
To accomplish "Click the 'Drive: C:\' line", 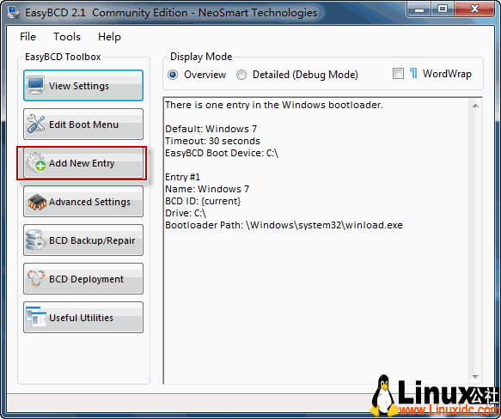I will [x=186, y=213].
